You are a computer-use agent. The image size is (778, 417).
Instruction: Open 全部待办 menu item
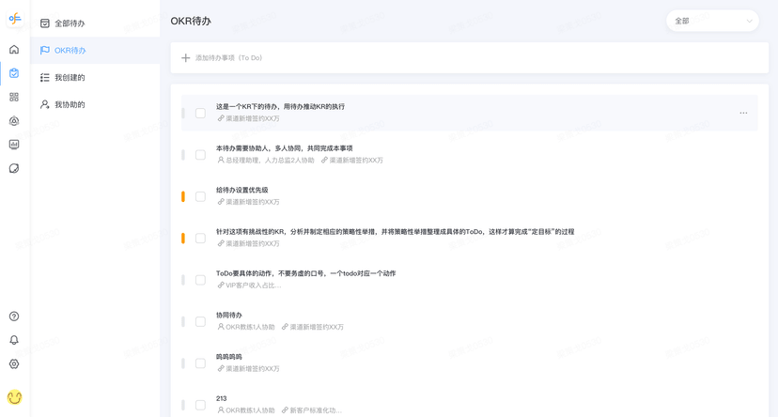point(95,23)
